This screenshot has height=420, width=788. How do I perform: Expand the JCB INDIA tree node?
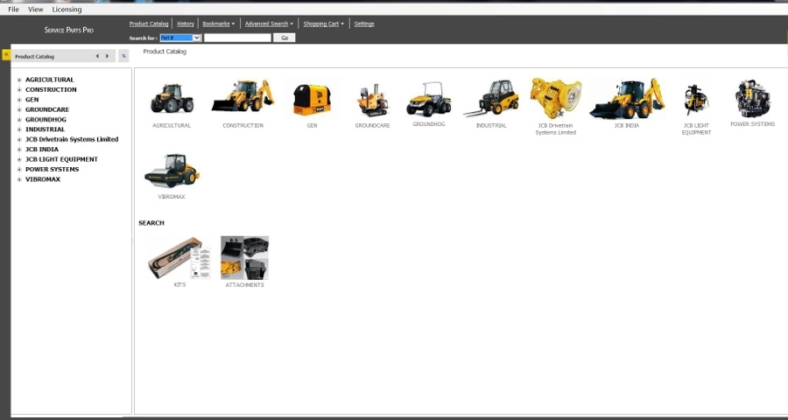19,150
